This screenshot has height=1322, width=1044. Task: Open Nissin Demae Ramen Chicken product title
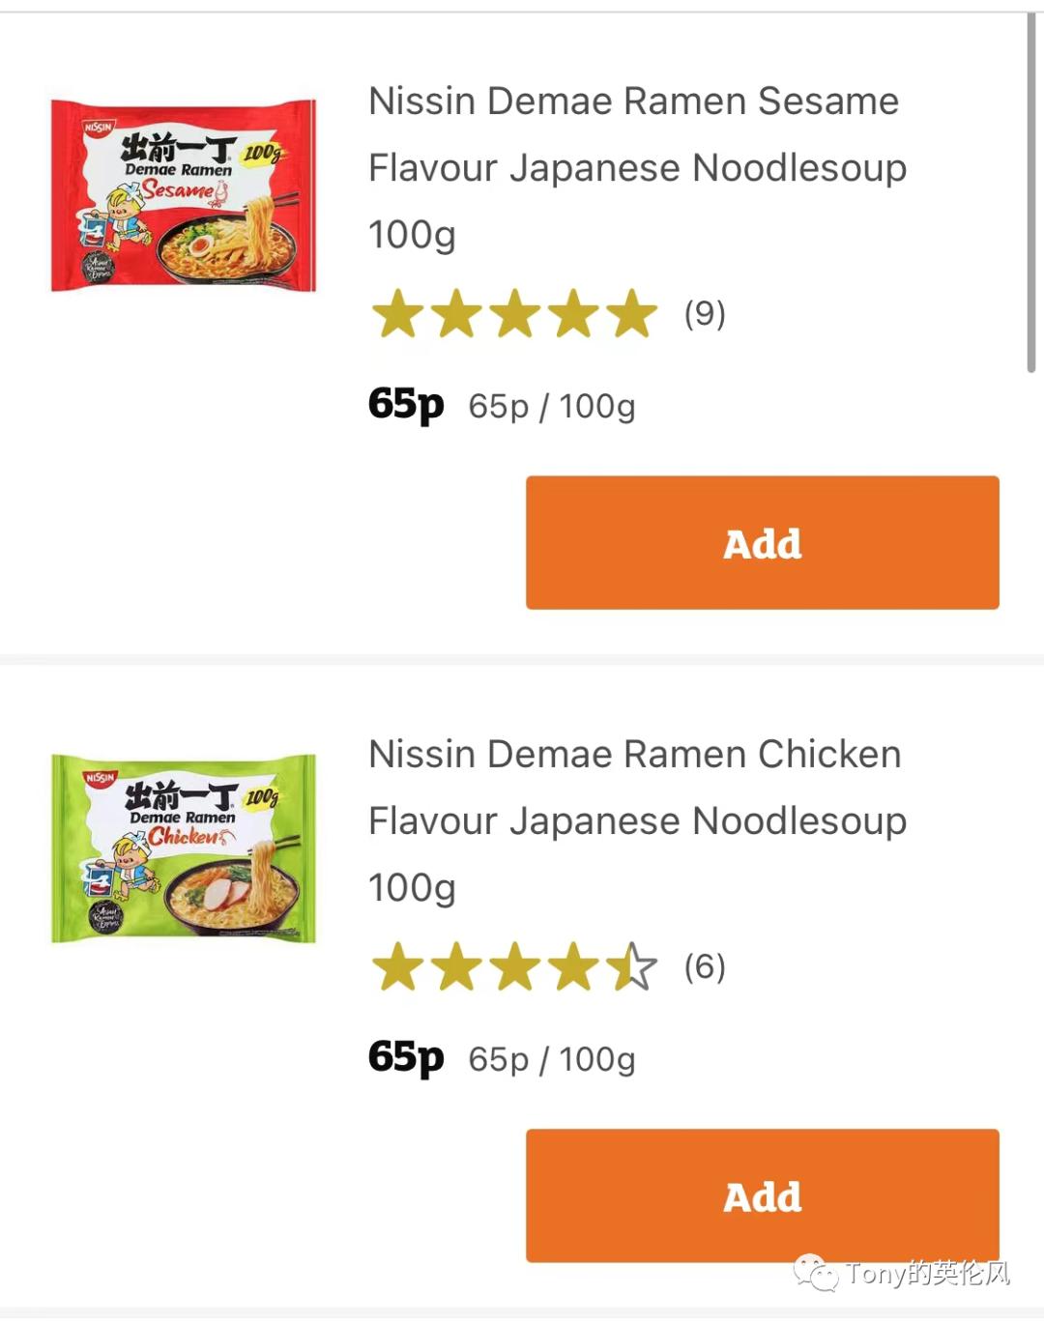[635, 820]
